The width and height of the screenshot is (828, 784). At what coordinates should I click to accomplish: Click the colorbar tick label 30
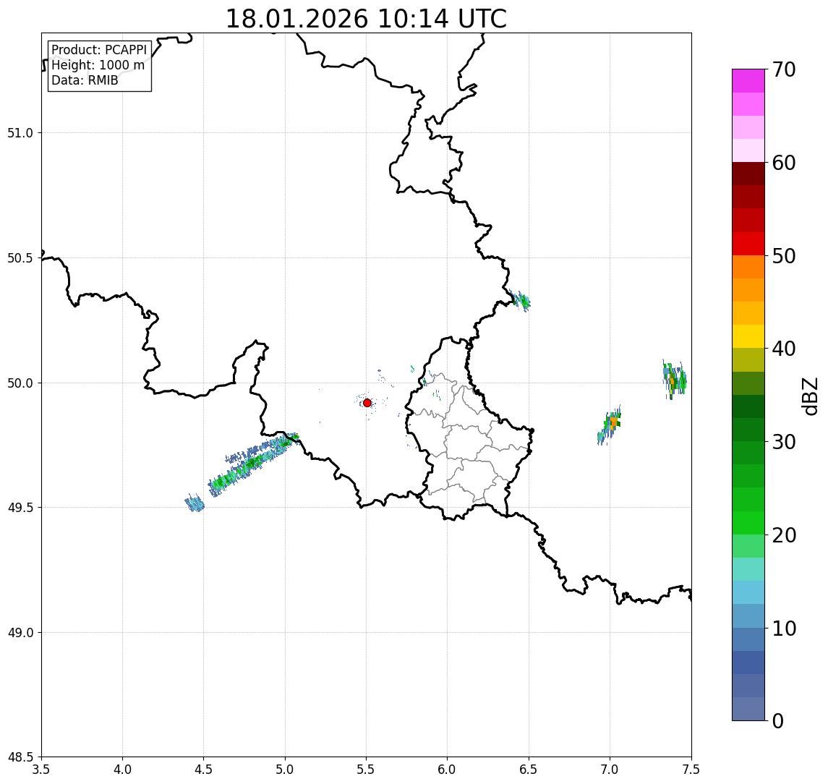784,442
